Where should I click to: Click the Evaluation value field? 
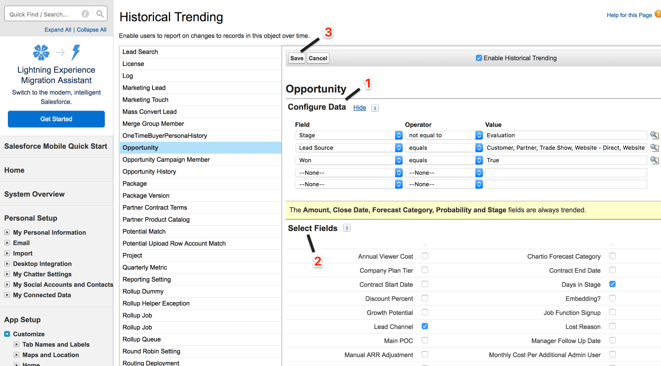click(566, 135)
